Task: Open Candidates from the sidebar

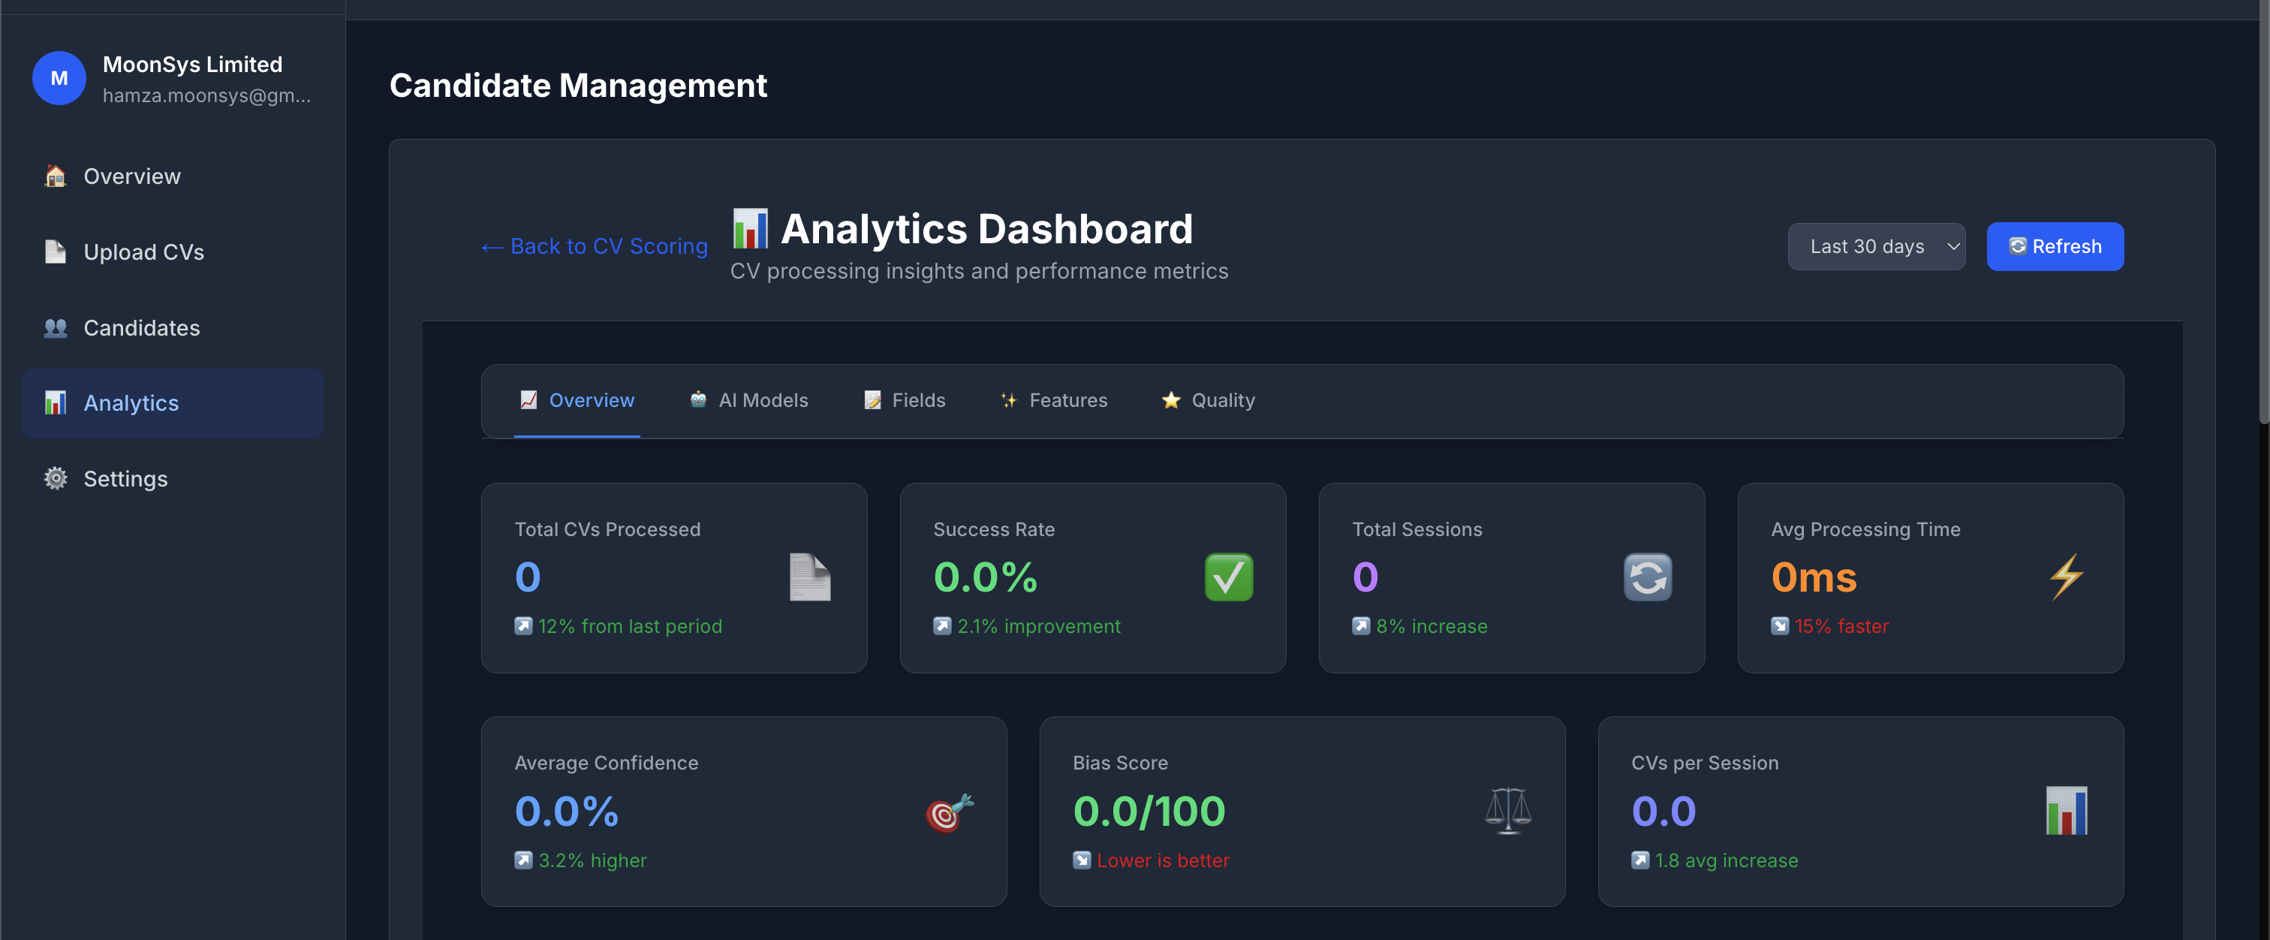Action: (x=141, y=327)
